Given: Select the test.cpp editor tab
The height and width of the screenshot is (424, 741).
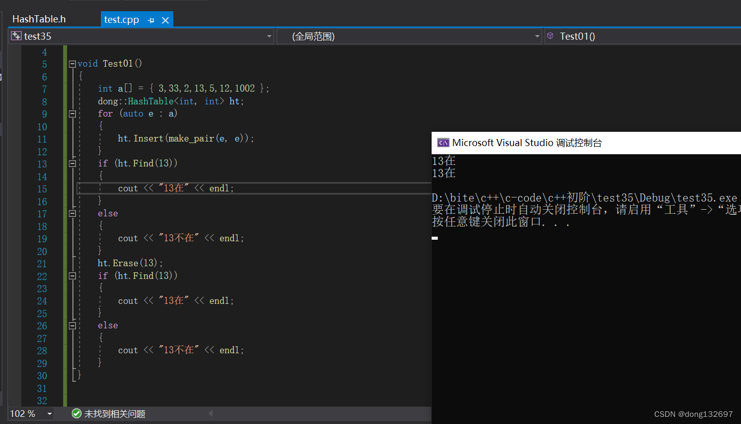Looking at the screenshot, I should click(x=121, y=20).
